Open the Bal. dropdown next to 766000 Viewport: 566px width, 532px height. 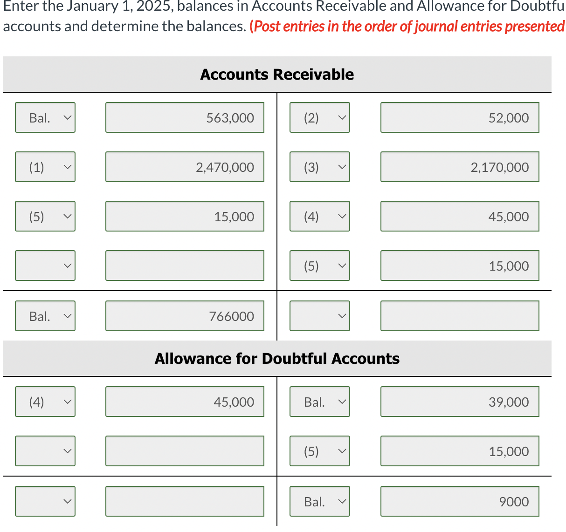tap(45, 315)
